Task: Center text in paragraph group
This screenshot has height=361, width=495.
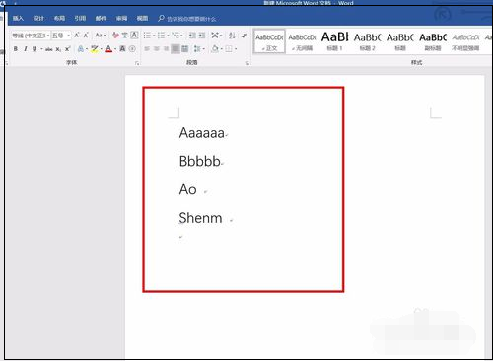Action: coord(157,49)
